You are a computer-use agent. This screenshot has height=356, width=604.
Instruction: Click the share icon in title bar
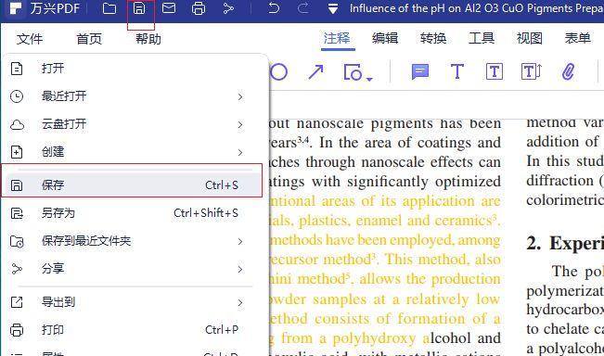click(x=228, y=8)
